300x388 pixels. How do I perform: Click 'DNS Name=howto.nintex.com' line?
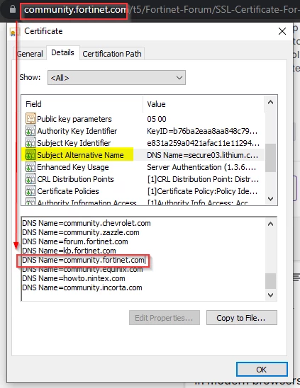pos(74,278)
